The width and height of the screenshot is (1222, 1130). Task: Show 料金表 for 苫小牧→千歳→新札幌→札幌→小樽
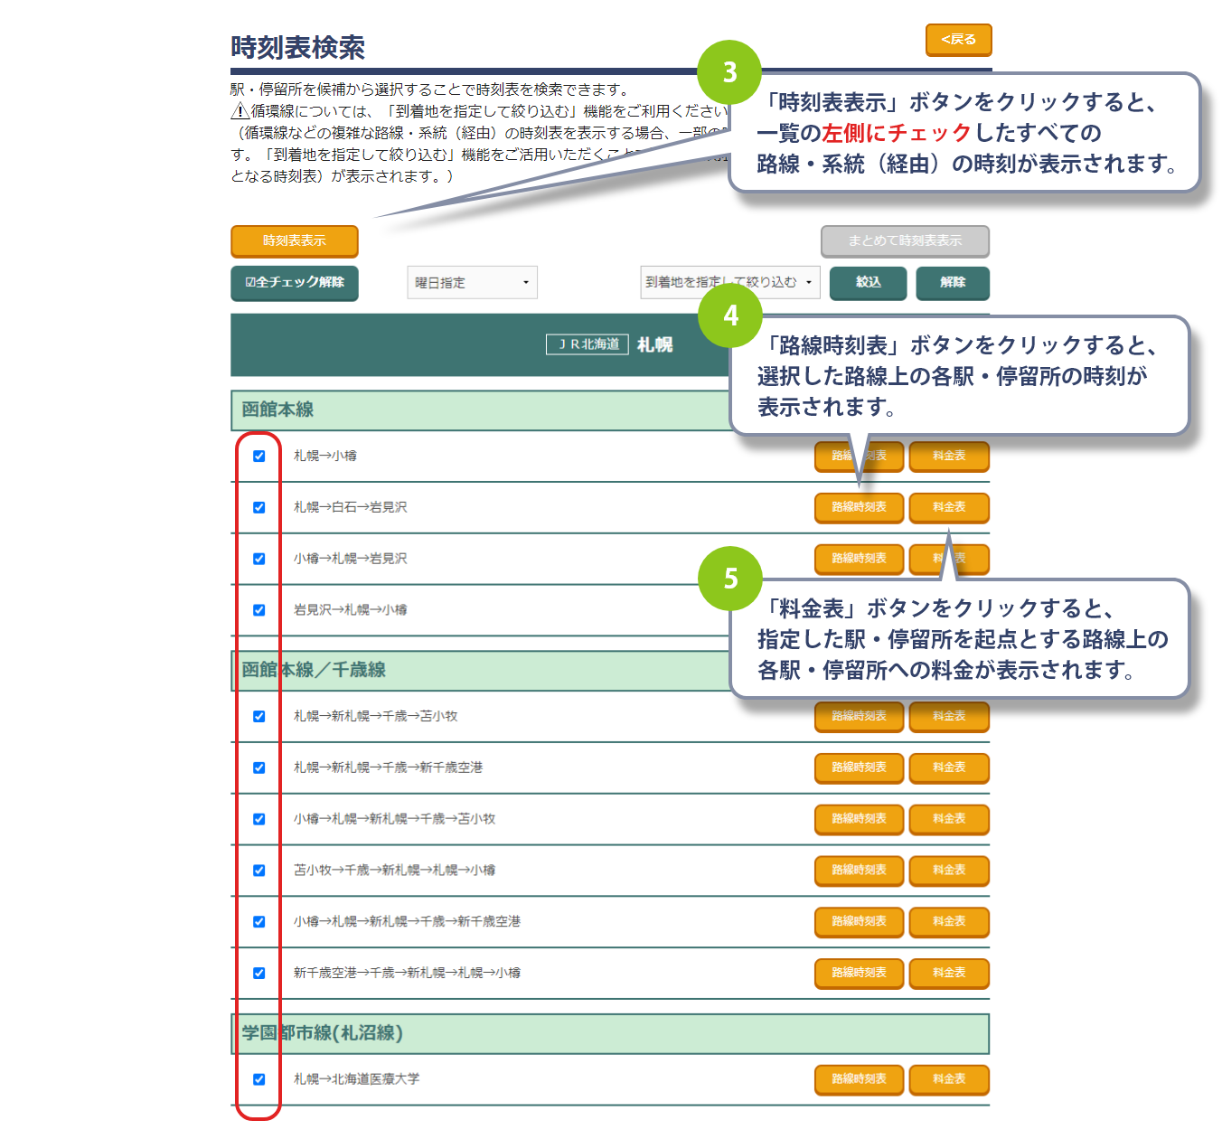[949, 871]
